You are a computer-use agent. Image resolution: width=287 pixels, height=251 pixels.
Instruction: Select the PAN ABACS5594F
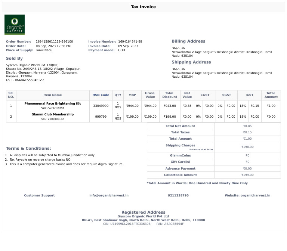pyautogui.click(x=170, y=224)
